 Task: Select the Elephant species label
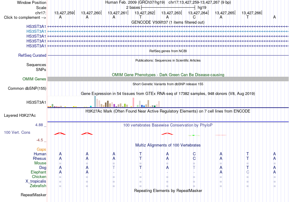(38, 172)
